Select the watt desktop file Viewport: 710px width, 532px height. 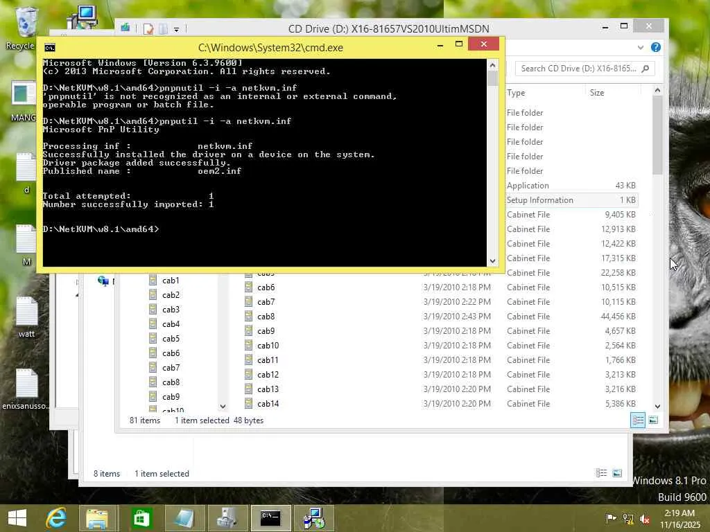(26, 317)
